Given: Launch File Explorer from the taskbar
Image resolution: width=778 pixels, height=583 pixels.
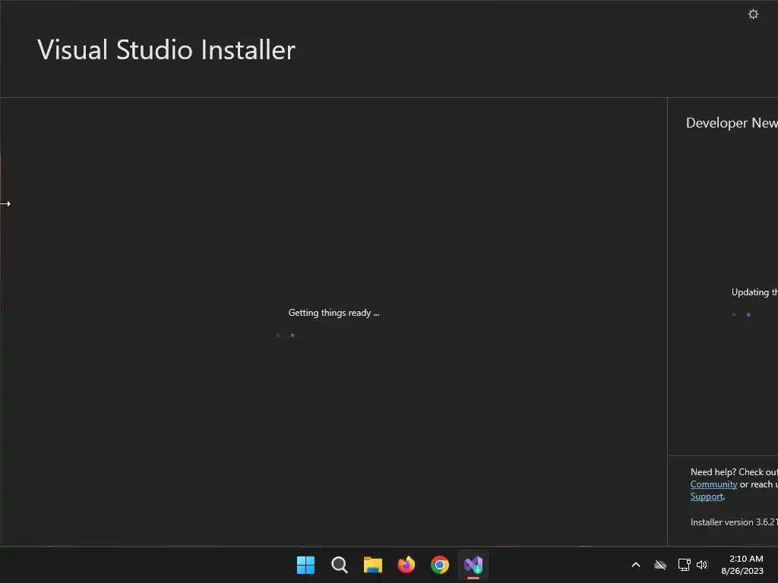Looking at the screenshot, I should [372, 565].
